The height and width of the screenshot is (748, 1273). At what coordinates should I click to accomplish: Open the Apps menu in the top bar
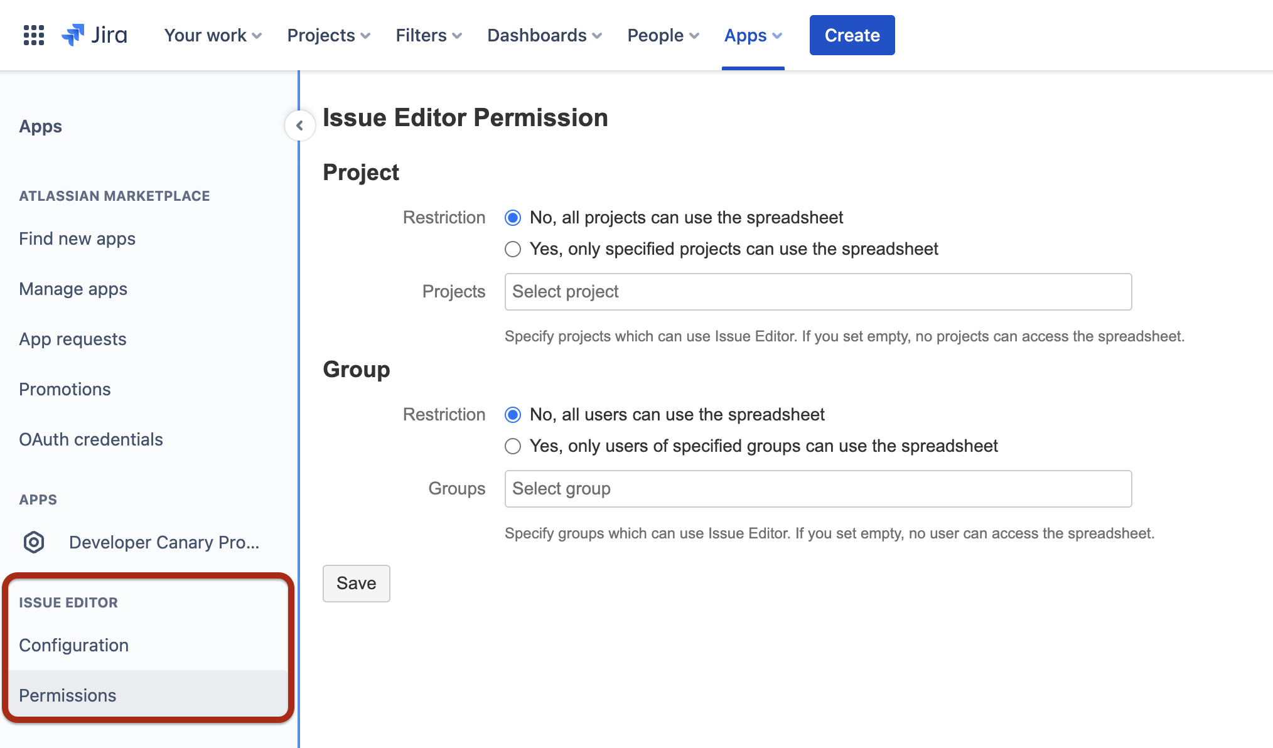[x=753, y=35]
